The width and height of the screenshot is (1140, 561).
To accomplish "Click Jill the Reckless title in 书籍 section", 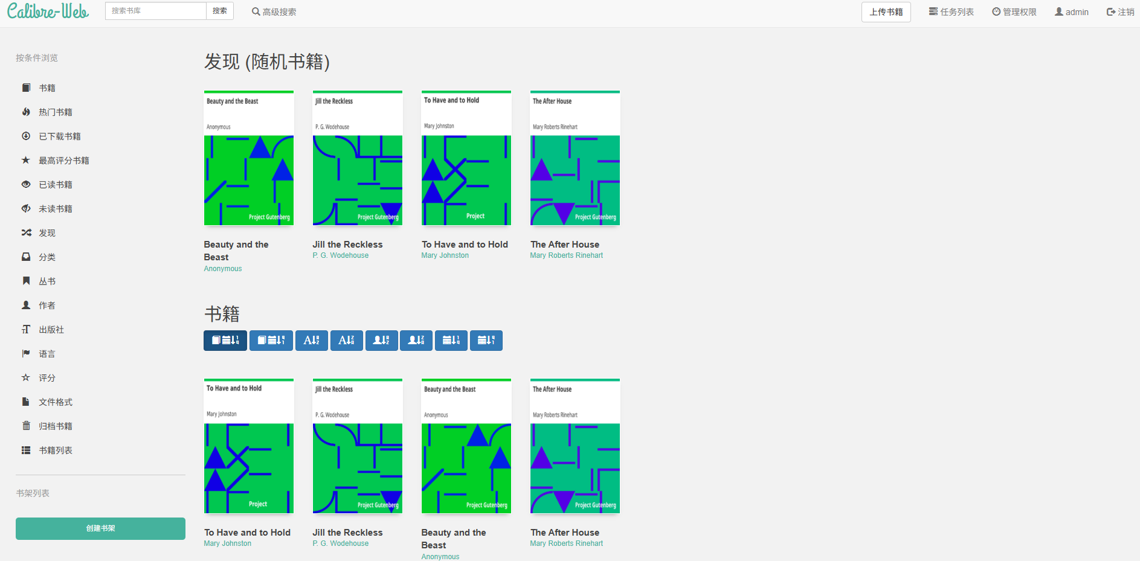I will [x=348, y=533].
